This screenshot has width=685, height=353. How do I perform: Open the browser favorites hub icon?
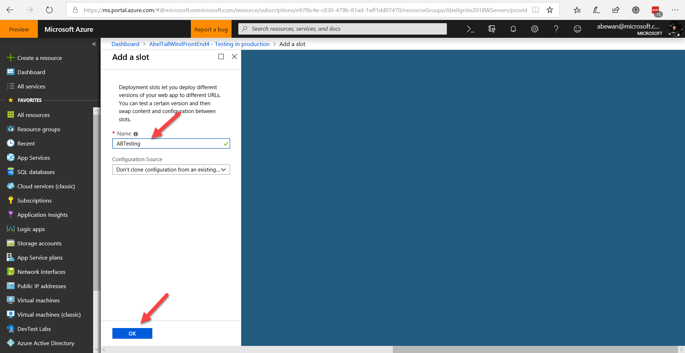click(577, 10)
